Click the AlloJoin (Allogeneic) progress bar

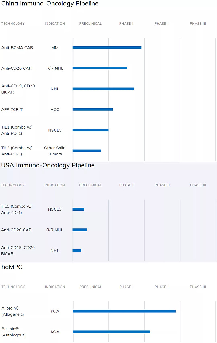[x=124, y=311]
